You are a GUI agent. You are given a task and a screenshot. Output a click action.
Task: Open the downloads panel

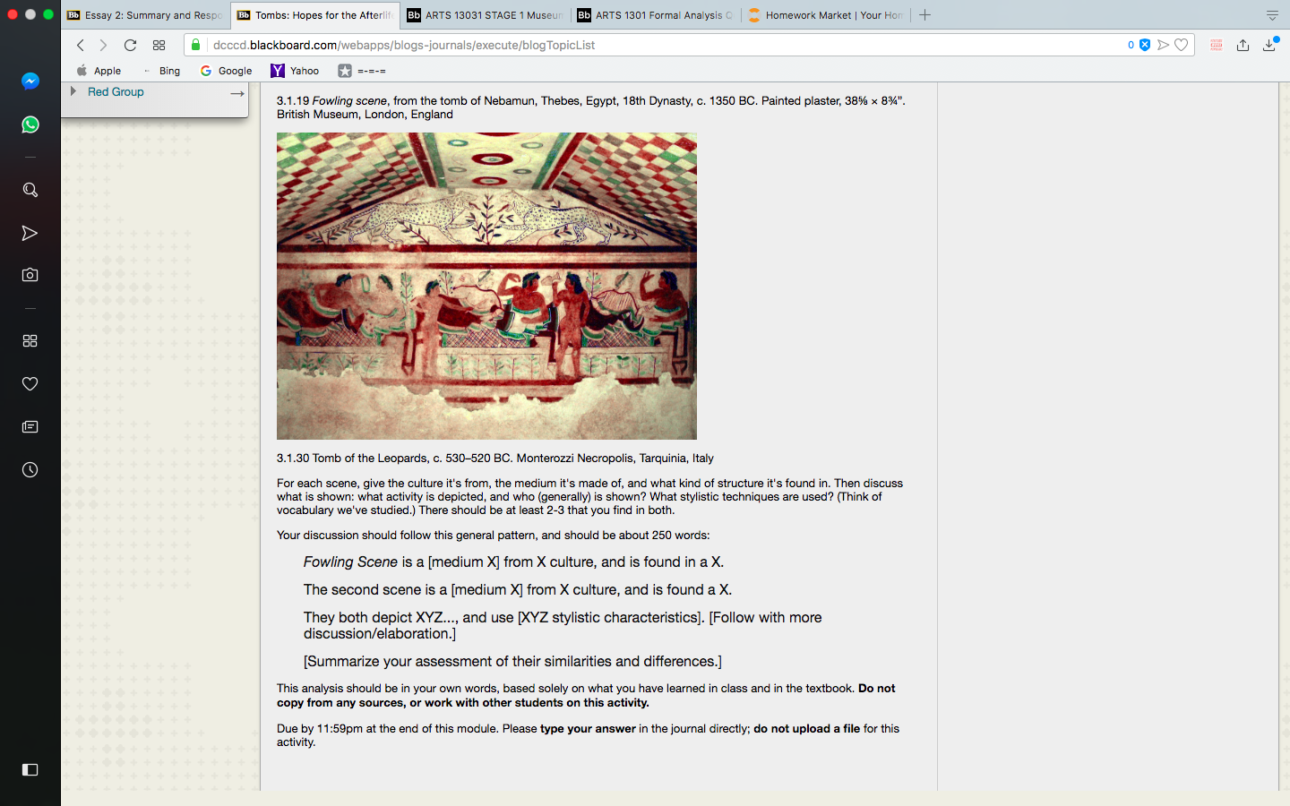point(1269,45)
